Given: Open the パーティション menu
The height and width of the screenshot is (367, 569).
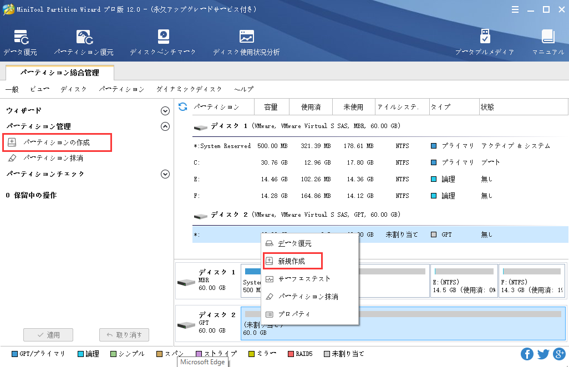Looking at the screenshot, I should [121, 89].
